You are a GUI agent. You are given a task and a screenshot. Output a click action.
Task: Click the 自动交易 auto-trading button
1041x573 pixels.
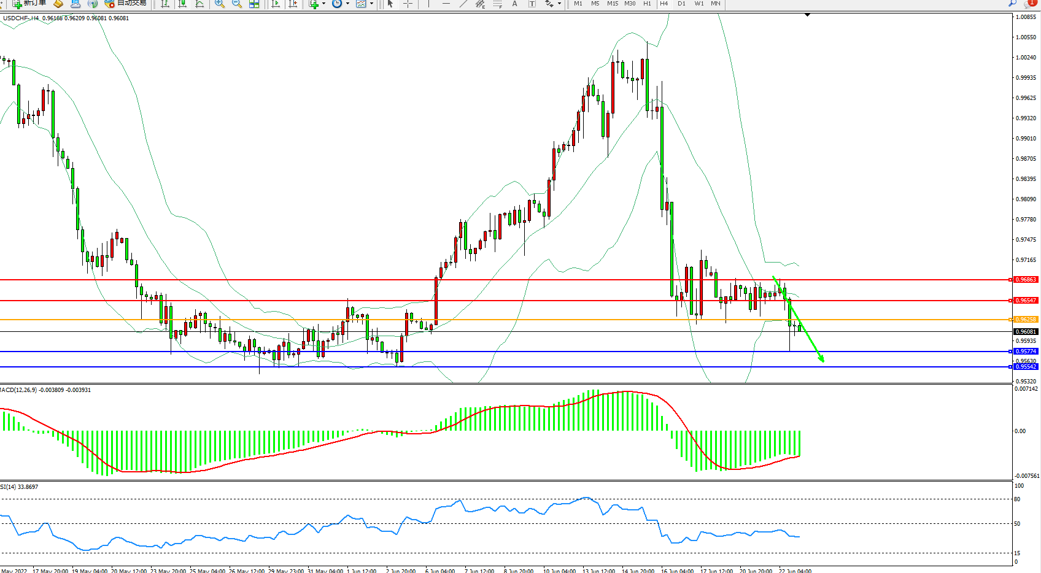[x=126, y=4]
